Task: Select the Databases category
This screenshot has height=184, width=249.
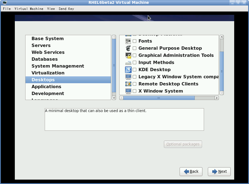Action: coord(68,59)
